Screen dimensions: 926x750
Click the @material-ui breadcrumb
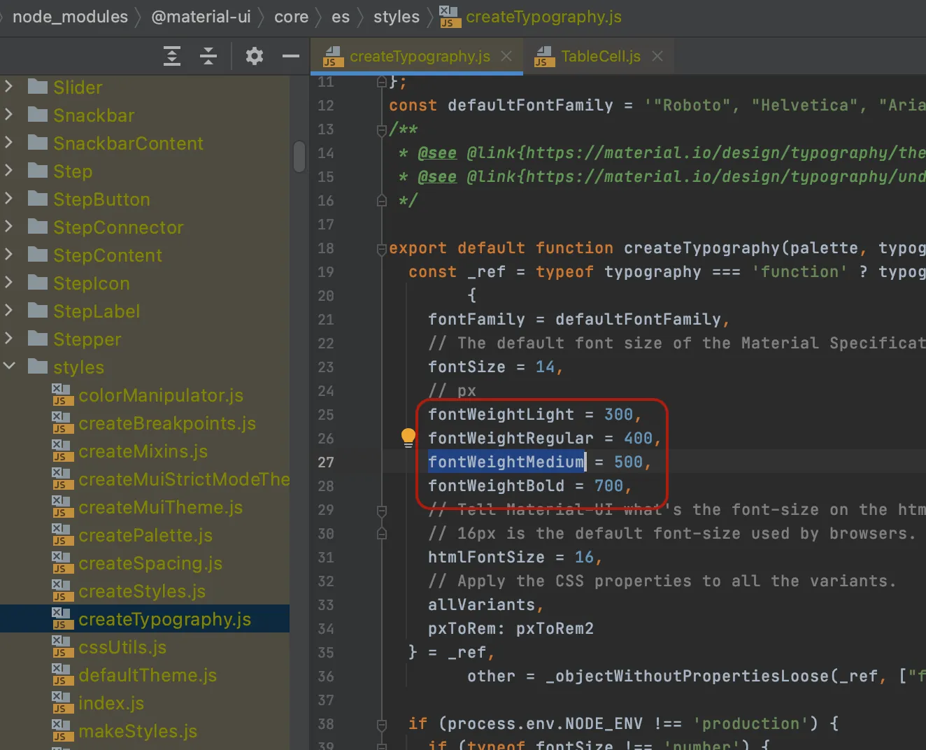click(x=201, y=17)
